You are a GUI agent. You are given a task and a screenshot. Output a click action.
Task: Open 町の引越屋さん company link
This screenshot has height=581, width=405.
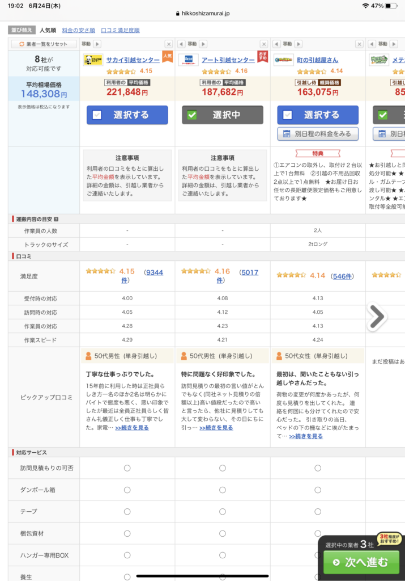(318, 60)
